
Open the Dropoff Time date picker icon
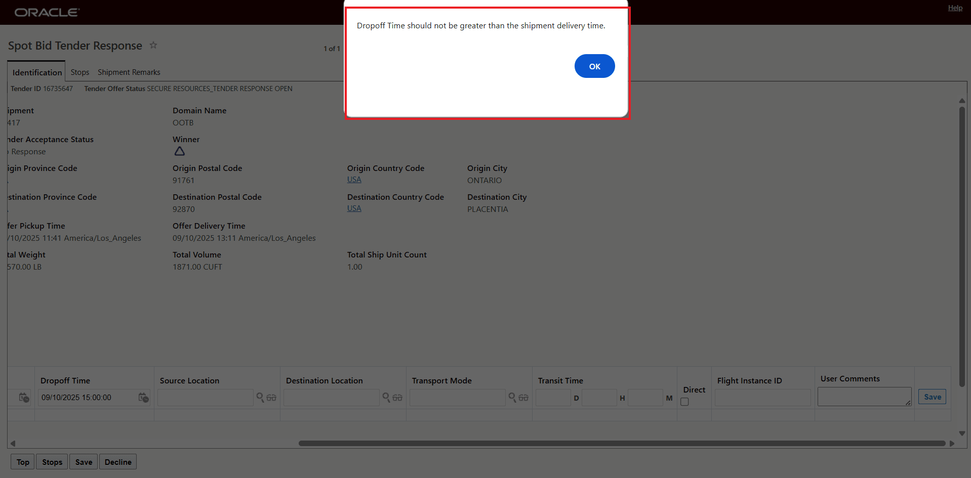pyautogui.click(x=143, y=398)
